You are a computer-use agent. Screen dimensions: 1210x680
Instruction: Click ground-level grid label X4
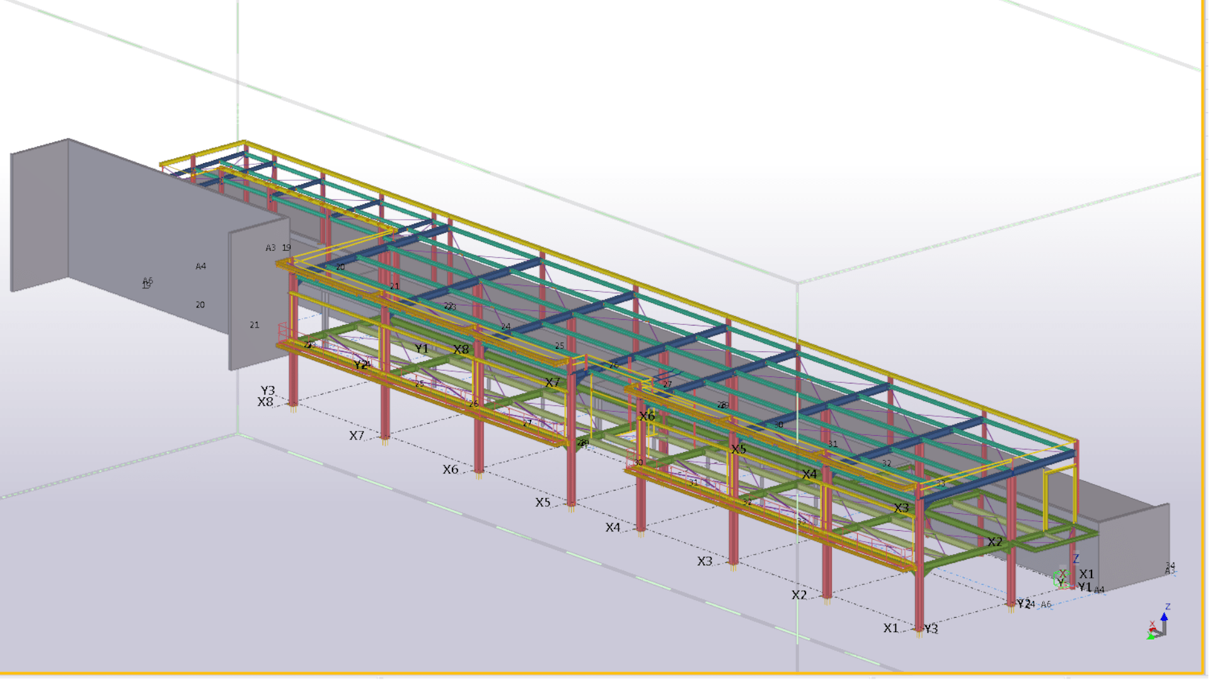613,528
